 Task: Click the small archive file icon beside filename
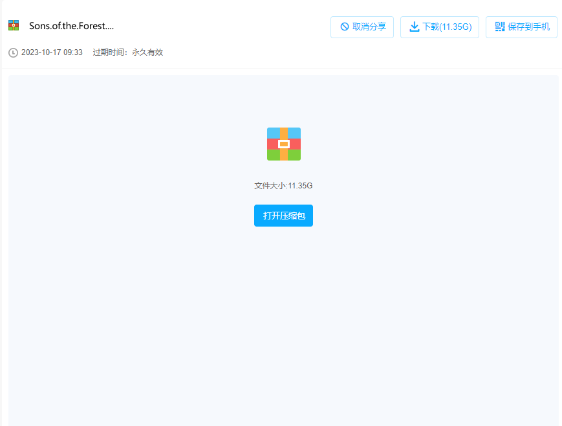[14, 25]
